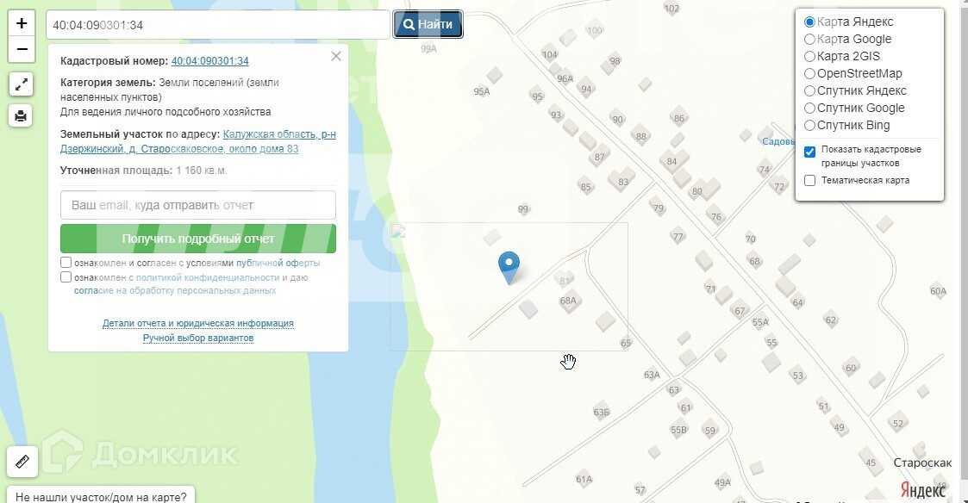Click house number 68А on map
Viewport: 968px width, 503px height.
tap(568, 301)
